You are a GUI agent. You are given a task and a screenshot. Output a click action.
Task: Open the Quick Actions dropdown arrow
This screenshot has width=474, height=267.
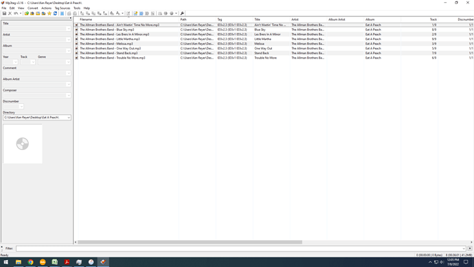122,13
